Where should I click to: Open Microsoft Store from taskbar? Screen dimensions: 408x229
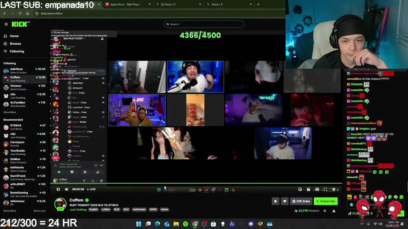pyautogui.click(x=214, y=224)
